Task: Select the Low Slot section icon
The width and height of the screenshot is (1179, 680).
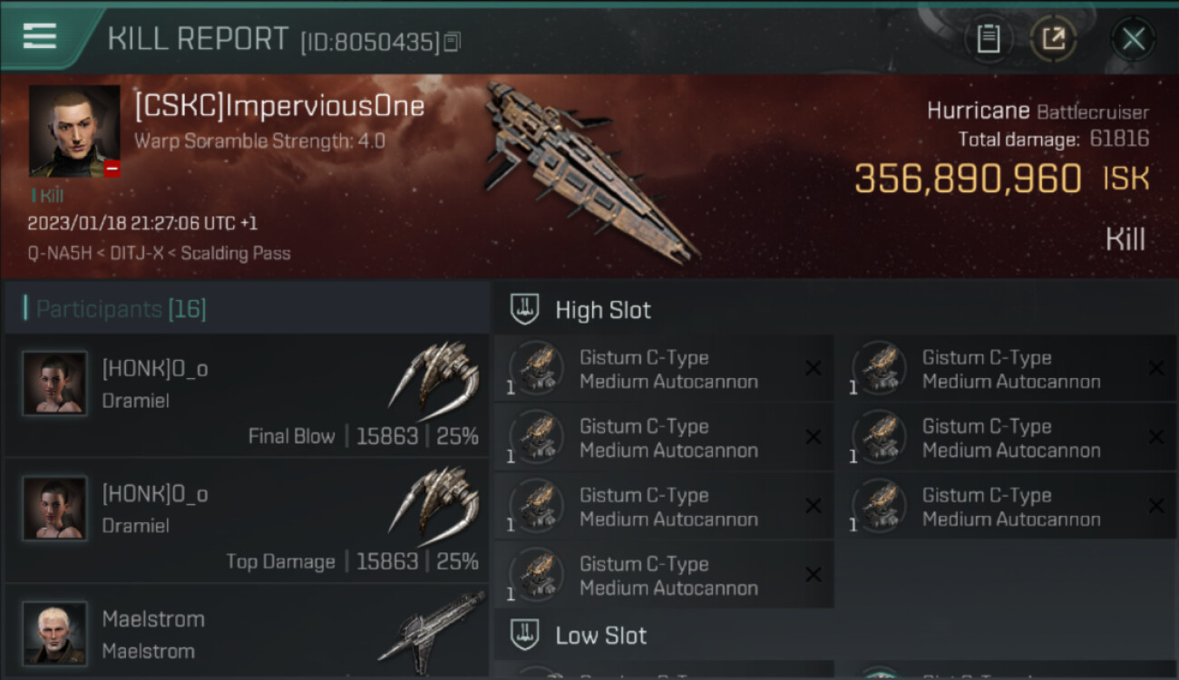Action: 525,635
